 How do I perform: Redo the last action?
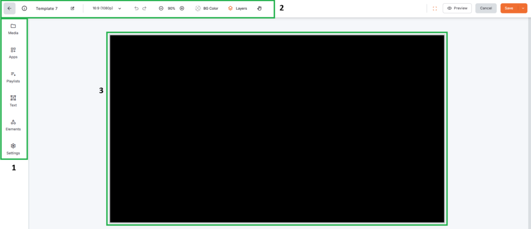pos(145,8)
